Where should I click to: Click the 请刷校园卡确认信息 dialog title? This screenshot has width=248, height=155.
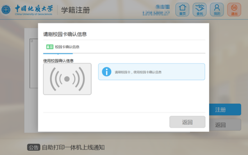pos(65,35)
